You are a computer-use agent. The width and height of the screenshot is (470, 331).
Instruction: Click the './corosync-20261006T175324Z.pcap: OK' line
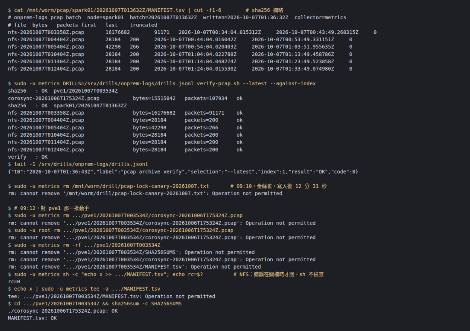click(62, 311)
